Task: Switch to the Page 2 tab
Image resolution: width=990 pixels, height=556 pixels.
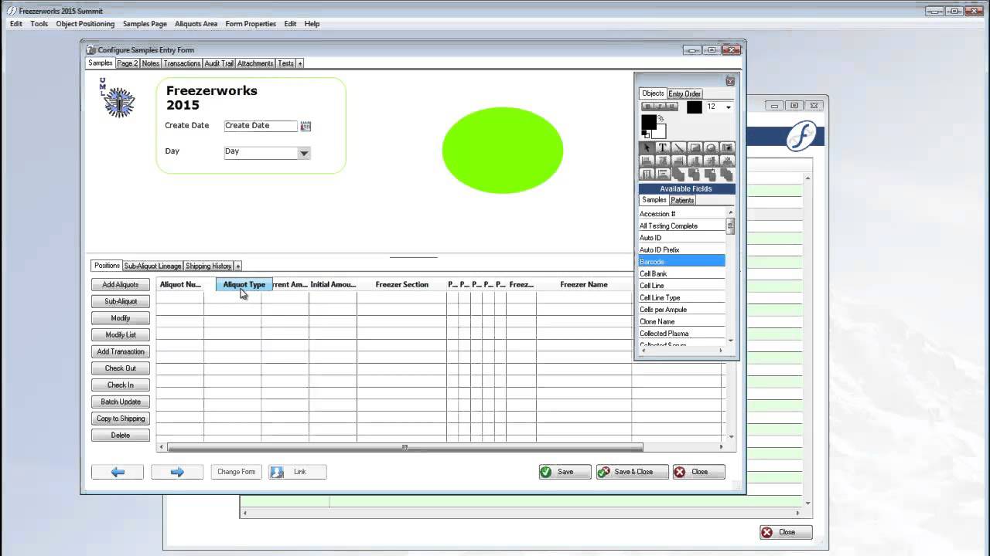Action: coord(128,63)
